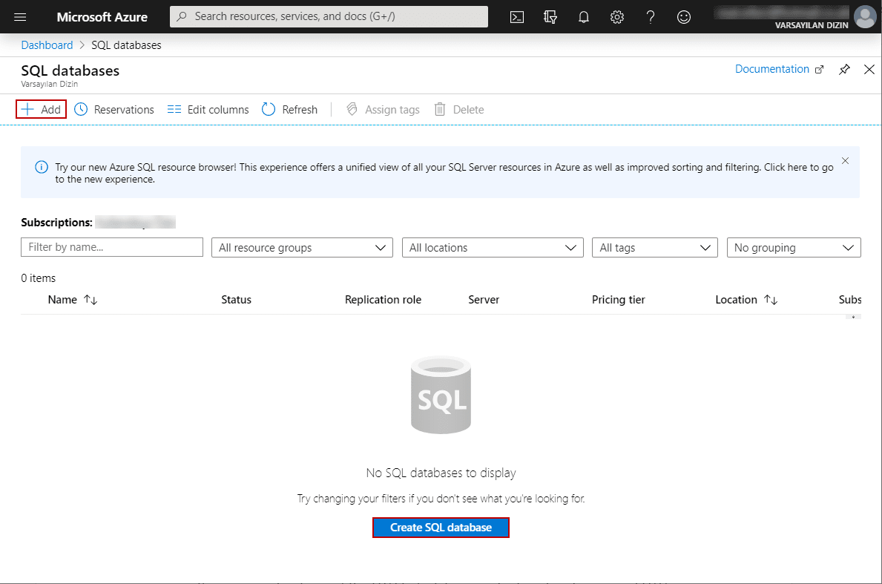Click the info icon in the banner
This screenshot has height=584, width=882.
point(41,167)
